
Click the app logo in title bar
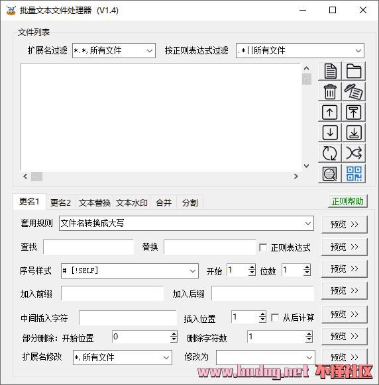pos(11,11)
